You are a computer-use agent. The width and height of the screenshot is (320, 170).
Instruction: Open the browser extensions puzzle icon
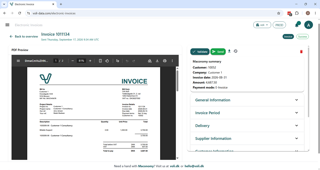(x=297, y=13)
